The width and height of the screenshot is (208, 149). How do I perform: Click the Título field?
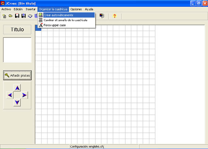pyautogui.click(x=17, y=30)
